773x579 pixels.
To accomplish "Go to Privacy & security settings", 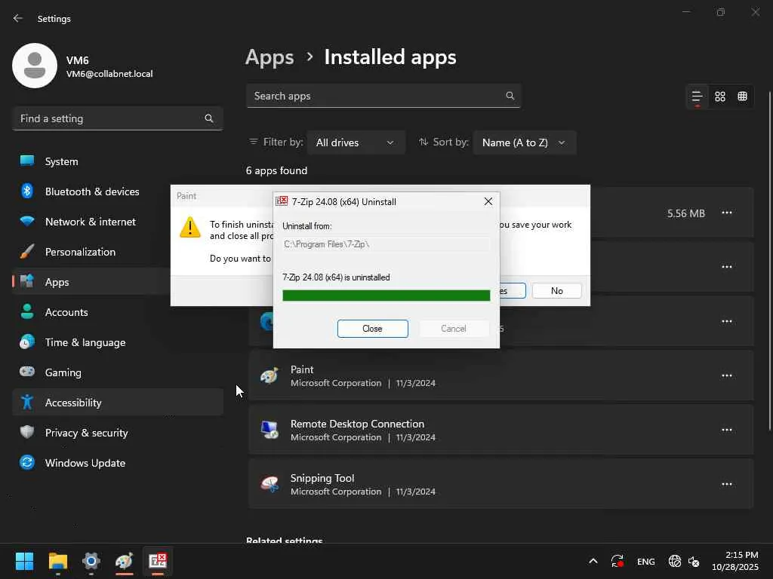I will pos(86,433).
